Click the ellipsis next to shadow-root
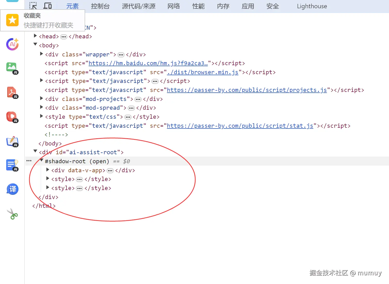Viewport: 389px width, 284px height. pyautogui.click(x=29, y=160)
